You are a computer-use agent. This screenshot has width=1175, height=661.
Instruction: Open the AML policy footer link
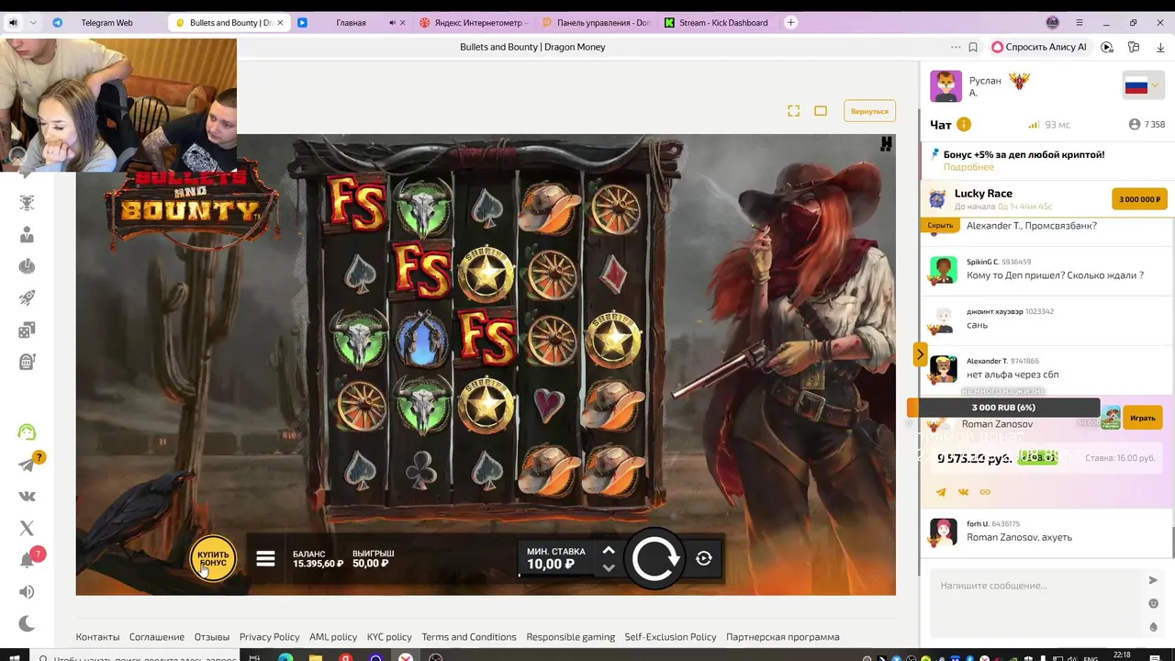(333, 637)
